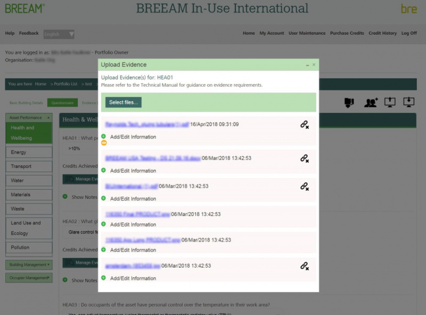Screen dimensions: 426x315
Task: Open the file link dated 16/Apr/2018 09:31:09
Action: 147,125
